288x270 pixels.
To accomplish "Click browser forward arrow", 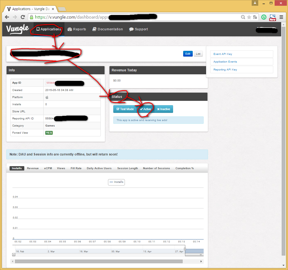I will (x=15, y=17).
